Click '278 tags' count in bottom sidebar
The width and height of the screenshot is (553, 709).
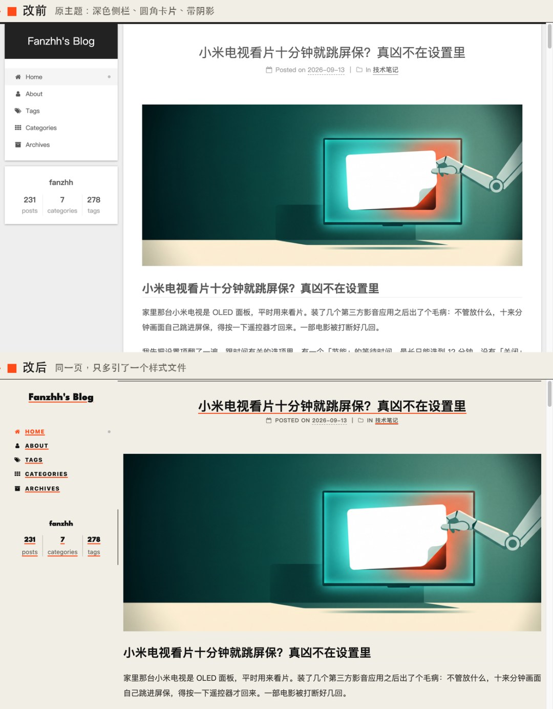pyautogui.click(x=94, y=546)
